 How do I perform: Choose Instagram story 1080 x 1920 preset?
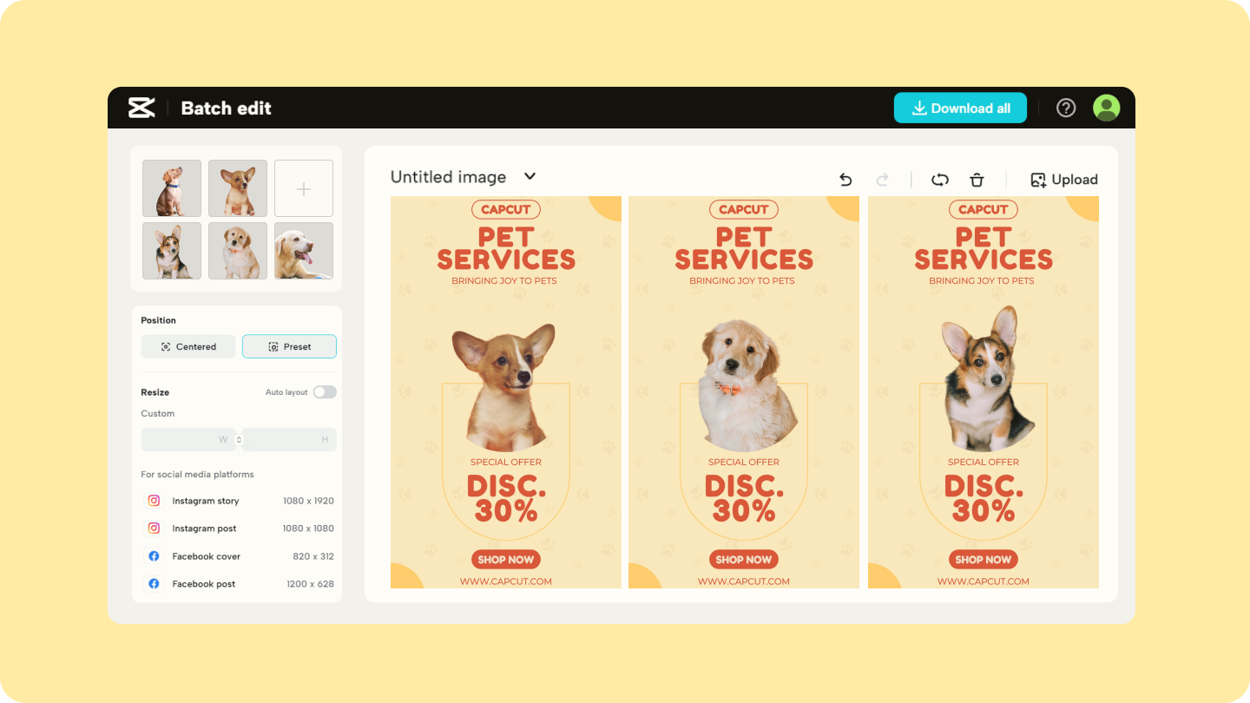[x=238, y=501]
